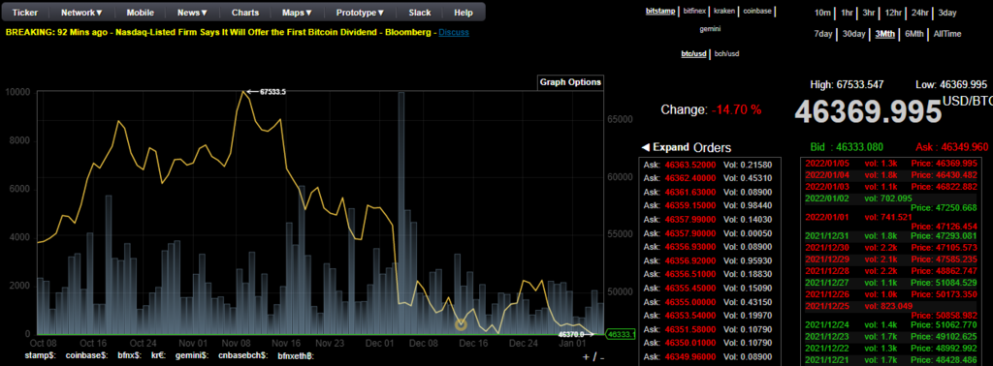Click the plus zoom icon below the chart

586,356
